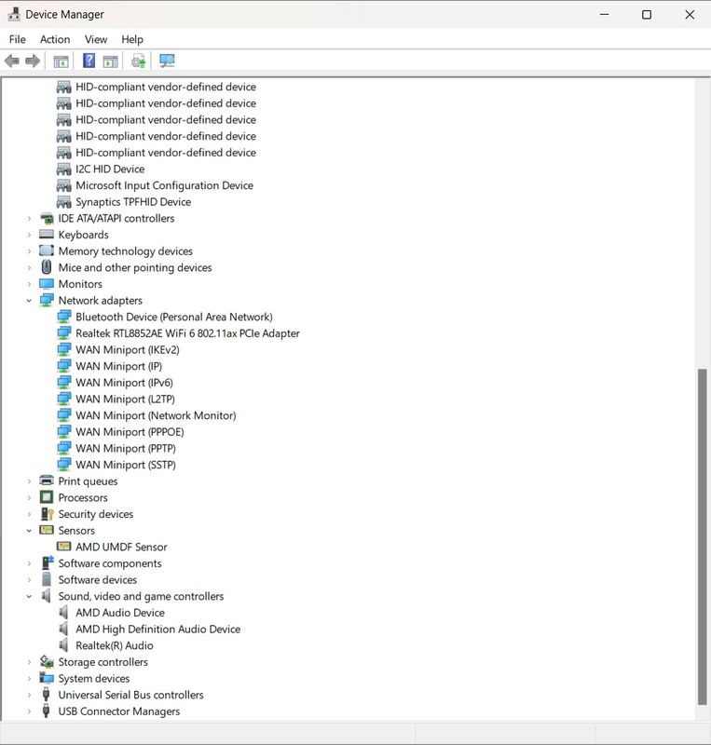Click the Mice and other pointing devices icon
Screen dimensions: 711x745
tap(47, 267)
